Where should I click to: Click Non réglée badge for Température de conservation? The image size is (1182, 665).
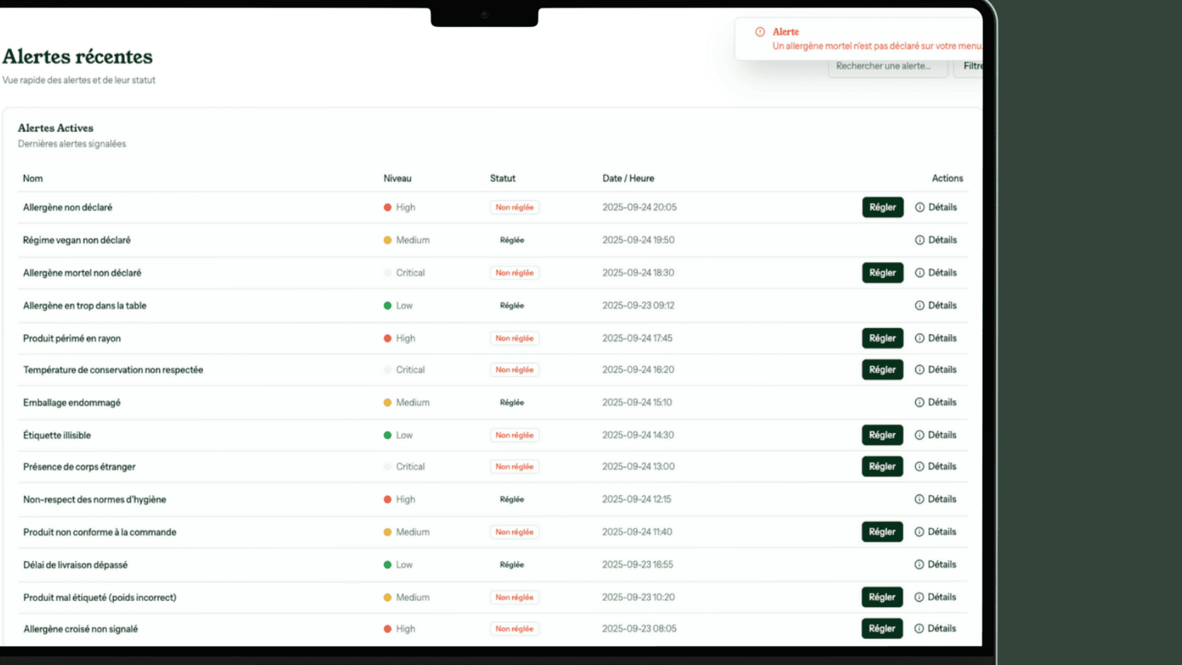[x=515, y=370]
